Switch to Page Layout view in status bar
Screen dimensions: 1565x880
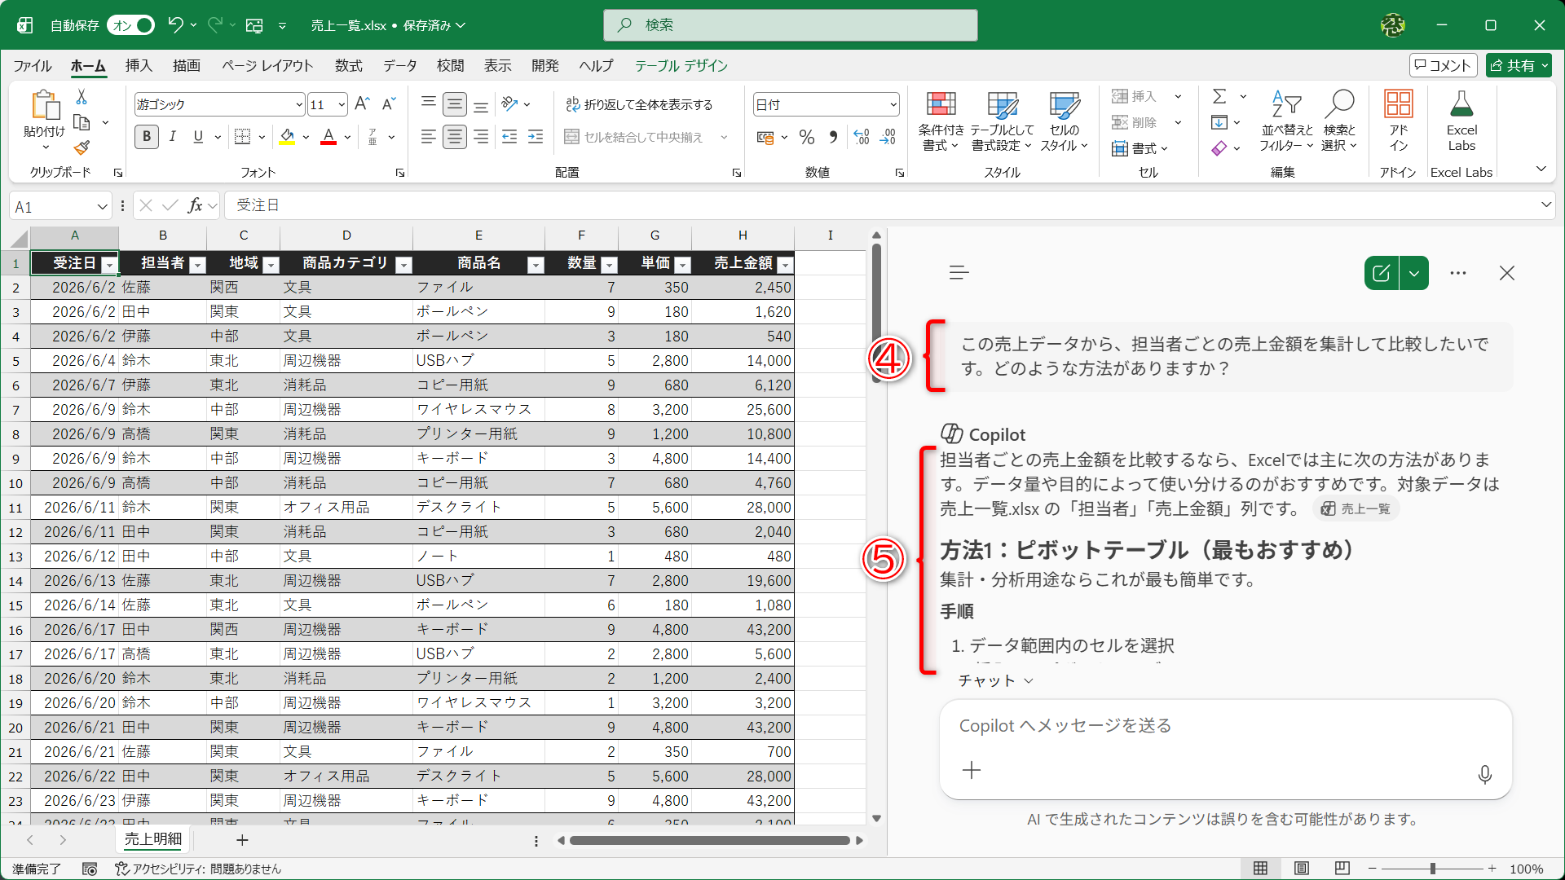1302,869
